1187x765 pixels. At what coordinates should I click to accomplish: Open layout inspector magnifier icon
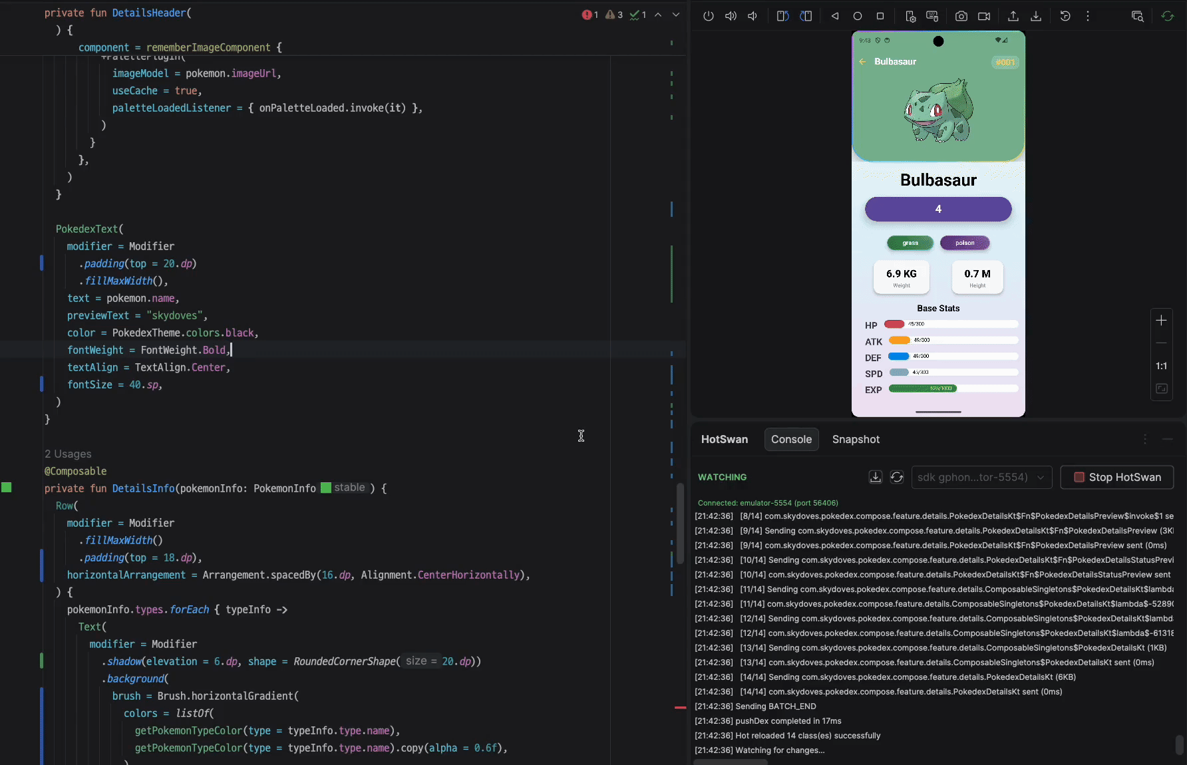point(1138,16)
